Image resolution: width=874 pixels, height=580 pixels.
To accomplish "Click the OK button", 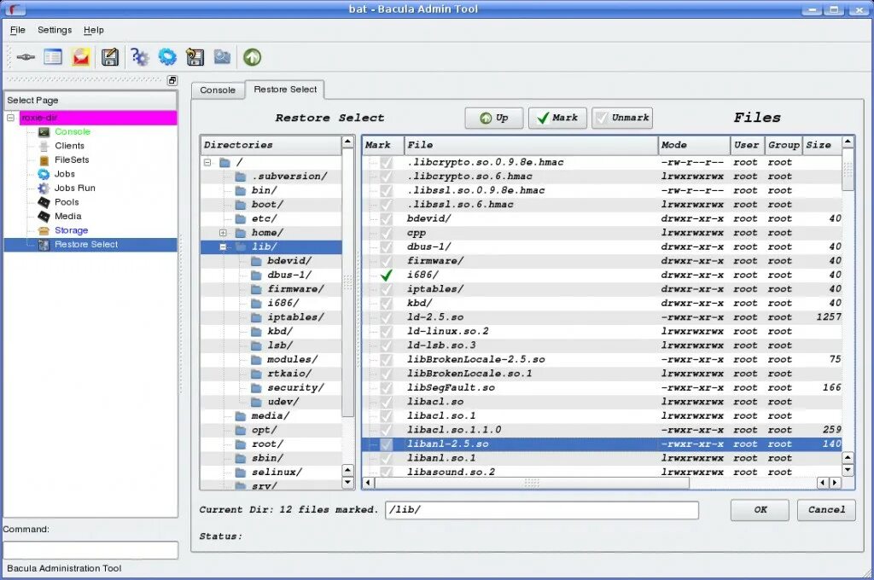I will pyautogui.click(x=760, y=510).
